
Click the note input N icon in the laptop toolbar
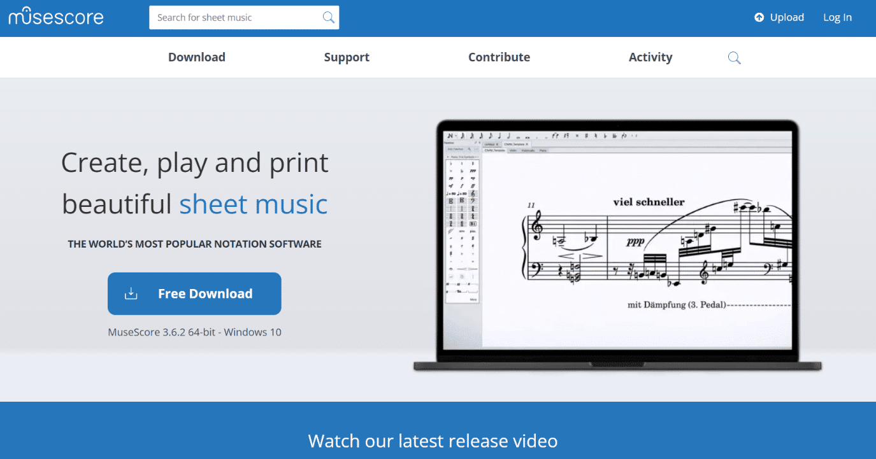(x=450, y=136)
